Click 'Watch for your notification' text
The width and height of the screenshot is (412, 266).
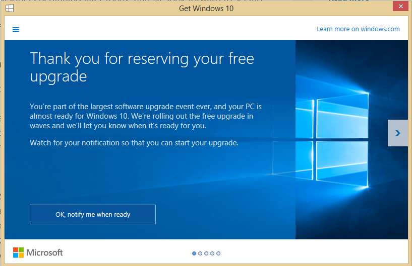coord(134,143)
